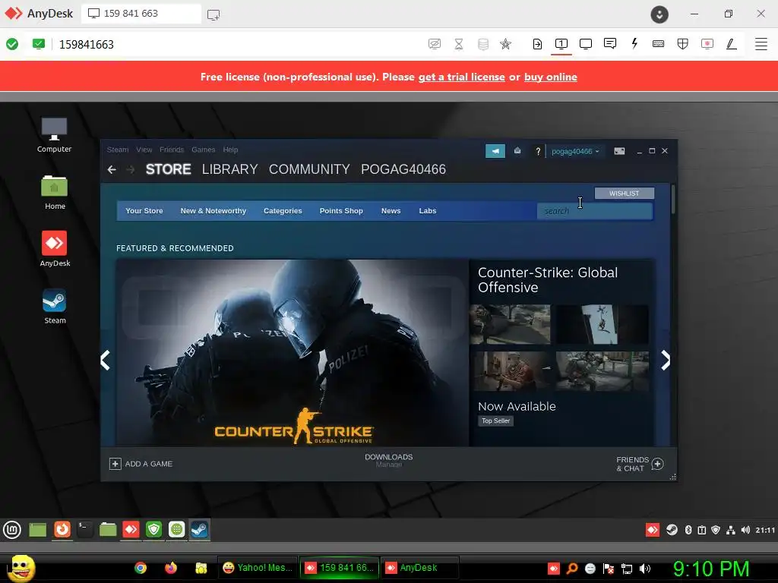Click the Steam store vertical scrollbar
The image size is (778, 583).
click(x=673, y=200)
